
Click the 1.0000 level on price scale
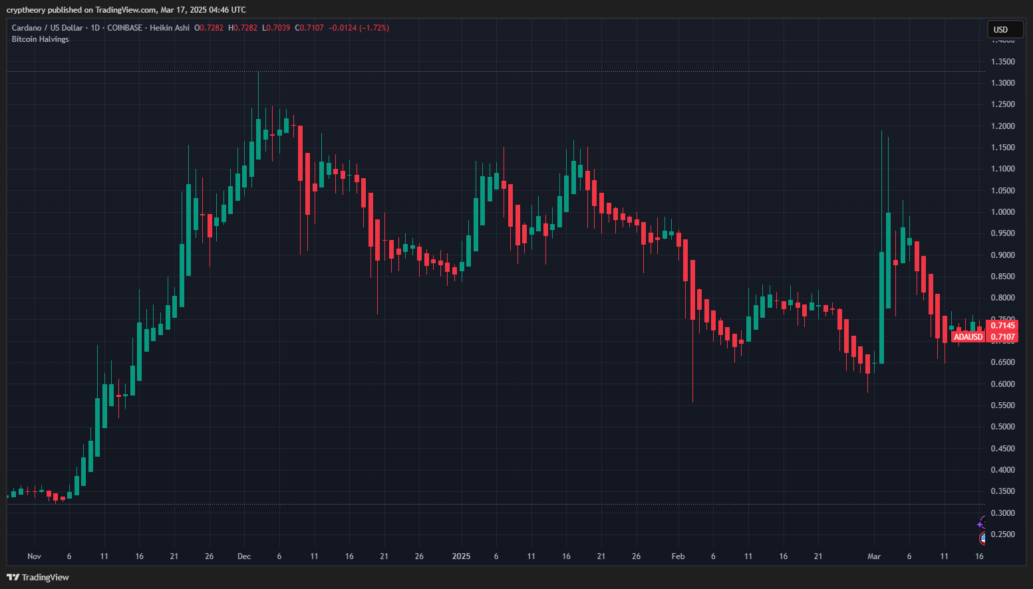pyautogui.click(x=1002, y=212)
